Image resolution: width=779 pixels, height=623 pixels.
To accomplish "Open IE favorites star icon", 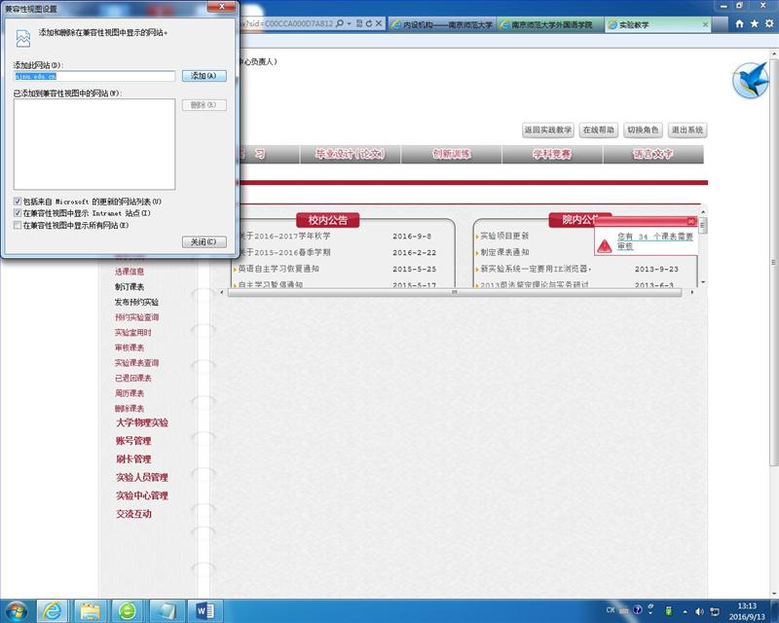I will (x=755, y=23).
